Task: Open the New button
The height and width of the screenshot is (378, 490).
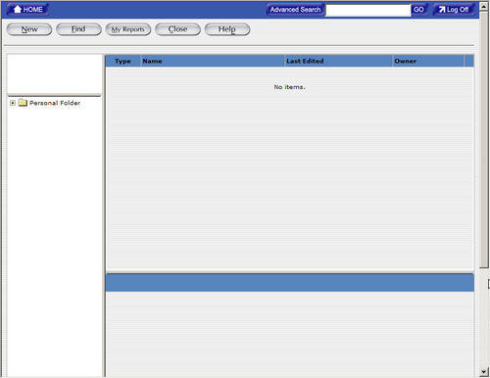Action: pos(29,29)
